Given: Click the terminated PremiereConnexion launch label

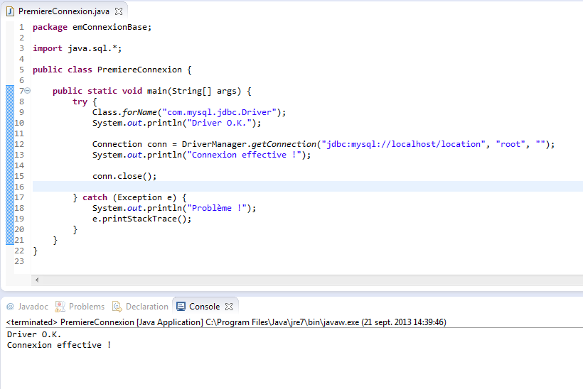Looking at the screenshot, I should click(105, 322).
